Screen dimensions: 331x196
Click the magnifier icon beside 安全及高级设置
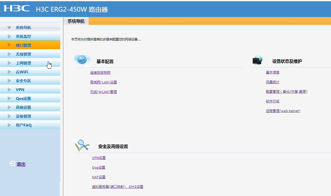tap(82, 146)
